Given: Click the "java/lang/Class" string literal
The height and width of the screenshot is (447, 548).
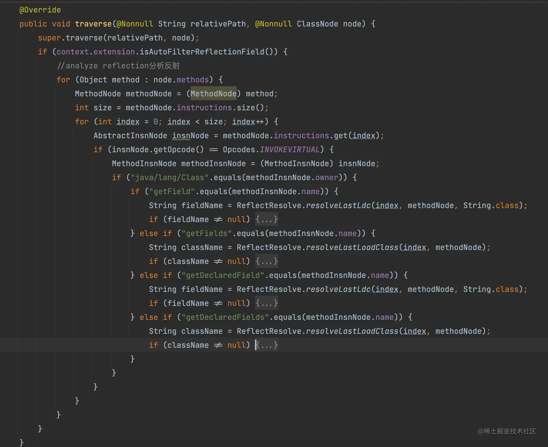Looking at the screenshot, I should (170, 178).
